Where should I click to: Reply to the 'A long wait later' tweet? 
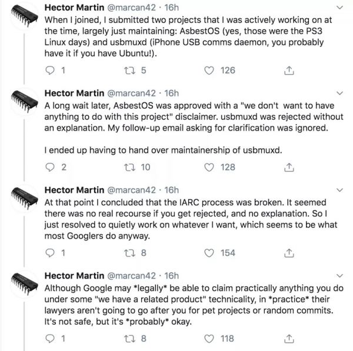[x=50, y=168]
